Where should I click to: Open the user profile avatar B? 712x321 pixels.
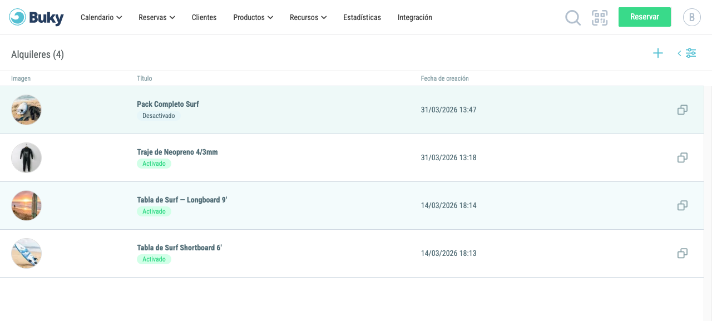coord(691,17)
